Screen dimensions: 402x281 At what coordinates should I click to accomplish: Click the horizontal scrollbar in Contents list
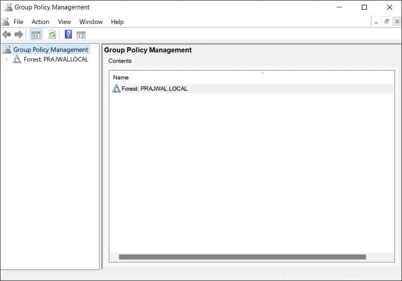242,257
